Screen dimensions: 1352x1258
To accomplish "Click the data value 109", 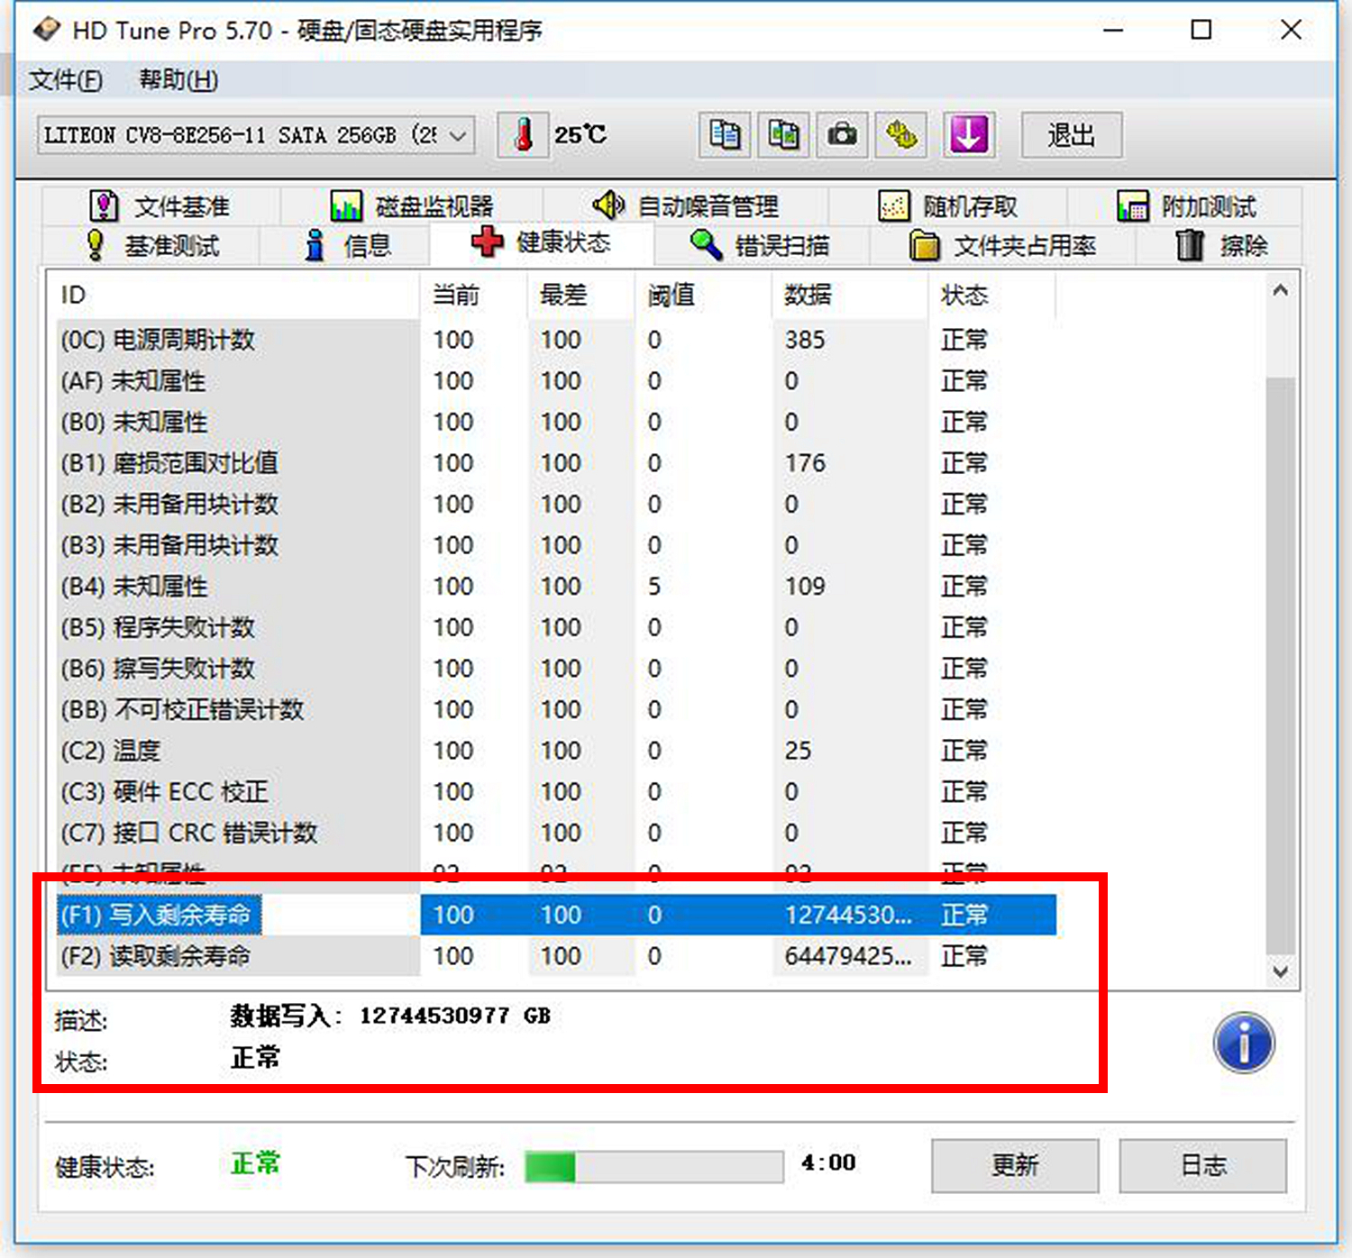I will tap(805, 587).
